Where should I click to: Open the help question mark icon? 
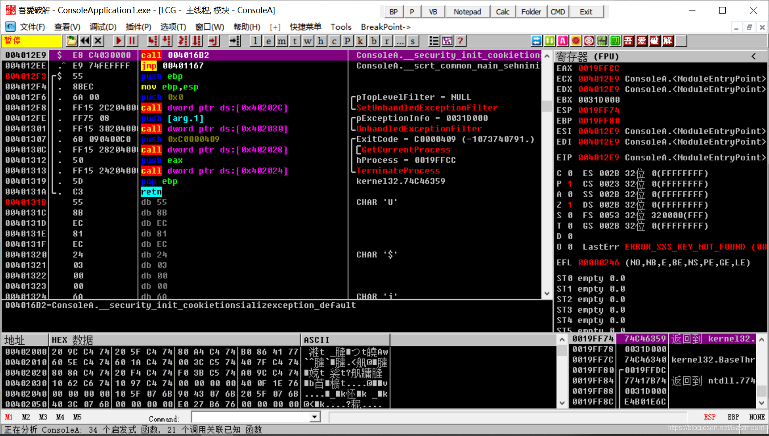click(460, 41)
